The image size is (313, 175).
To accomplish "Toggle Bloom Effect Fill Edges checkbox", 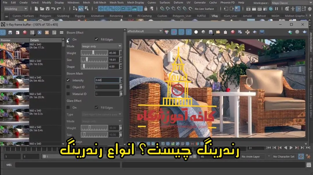I will pyautogui.click(x=97, y=39).
